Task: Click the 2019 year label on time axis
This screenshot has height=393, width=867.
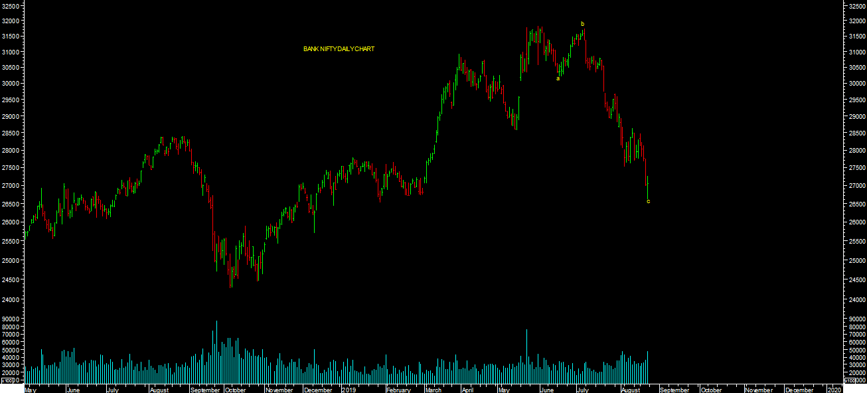Action: 349,390
